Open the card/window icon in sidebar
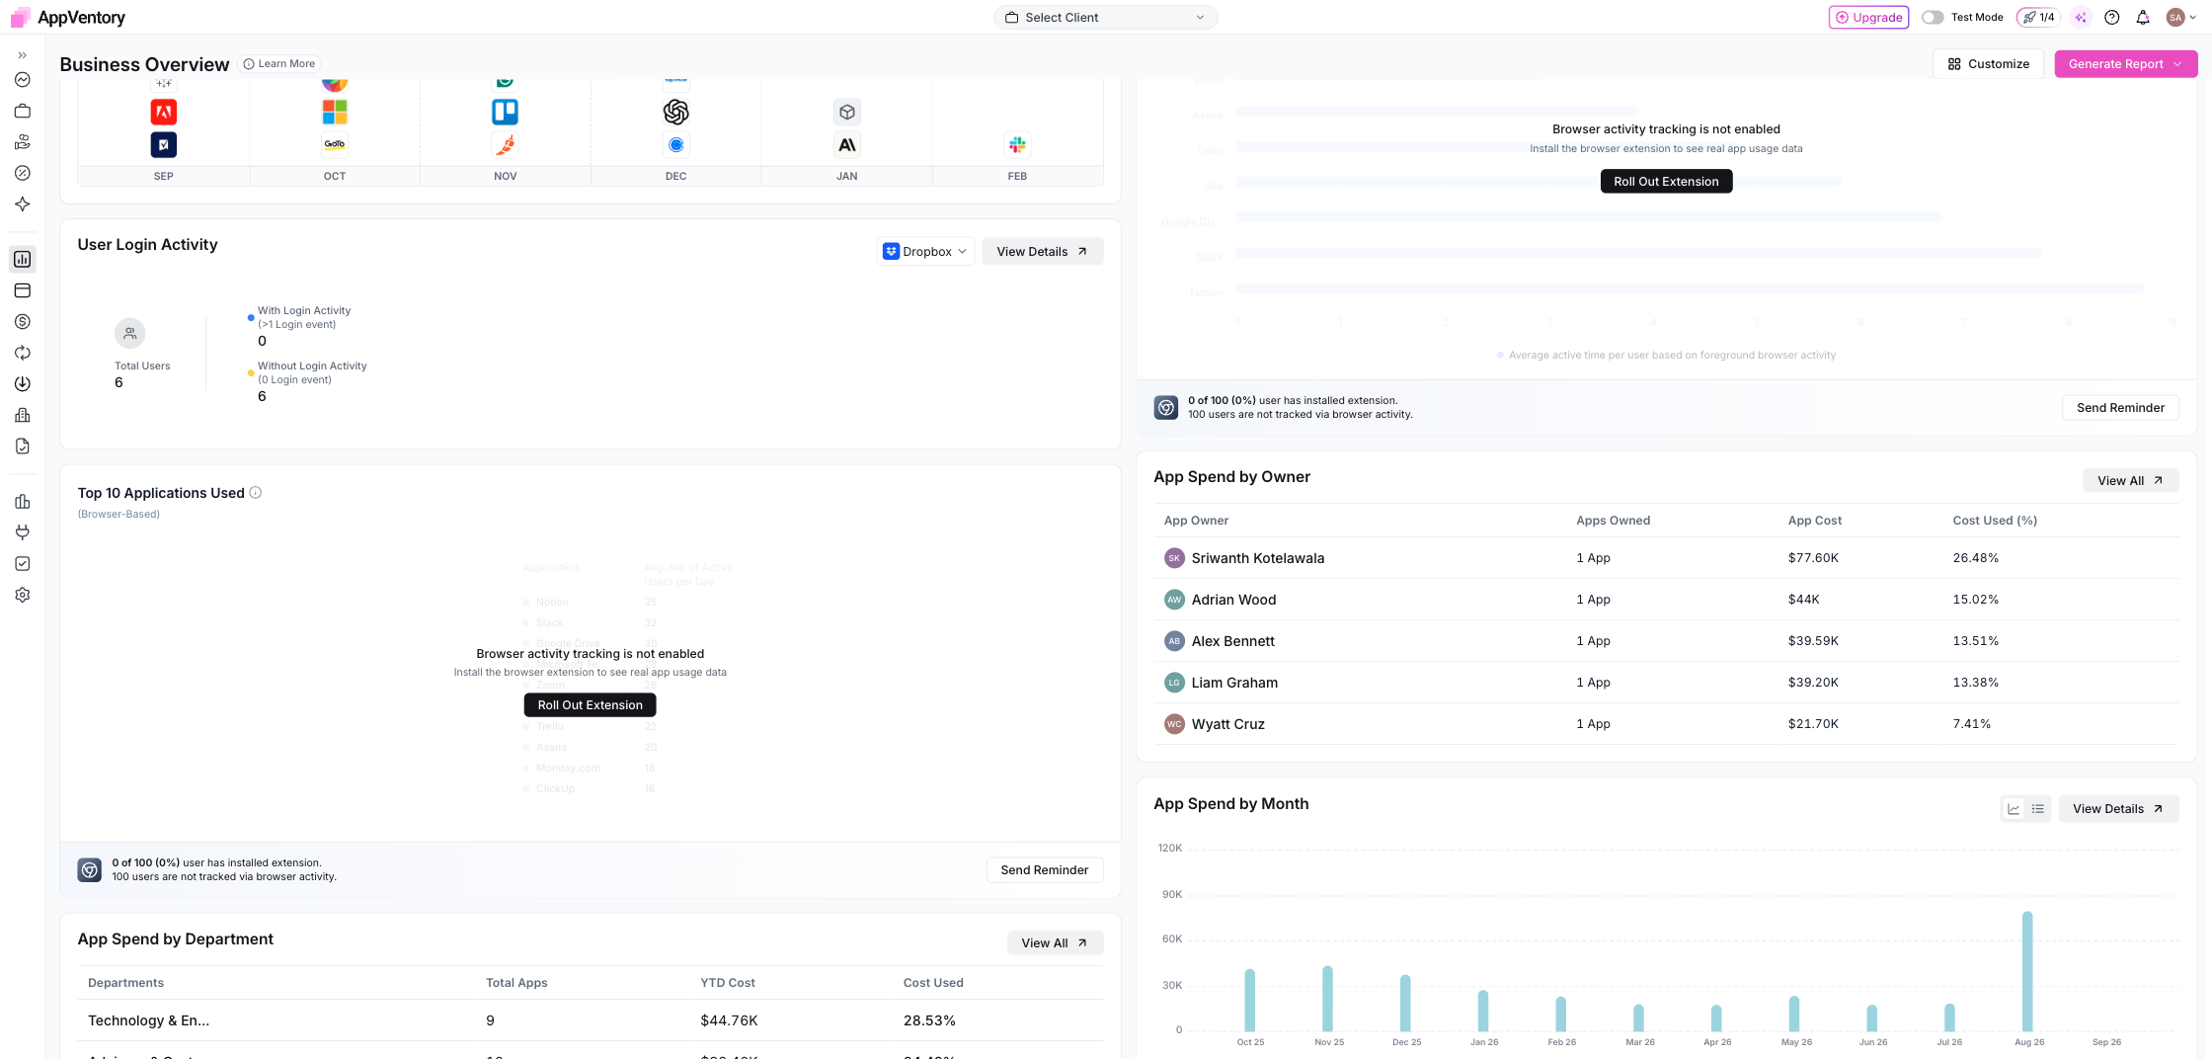This screenshot has height=1059, width=2212. click(x=22, y=290)
